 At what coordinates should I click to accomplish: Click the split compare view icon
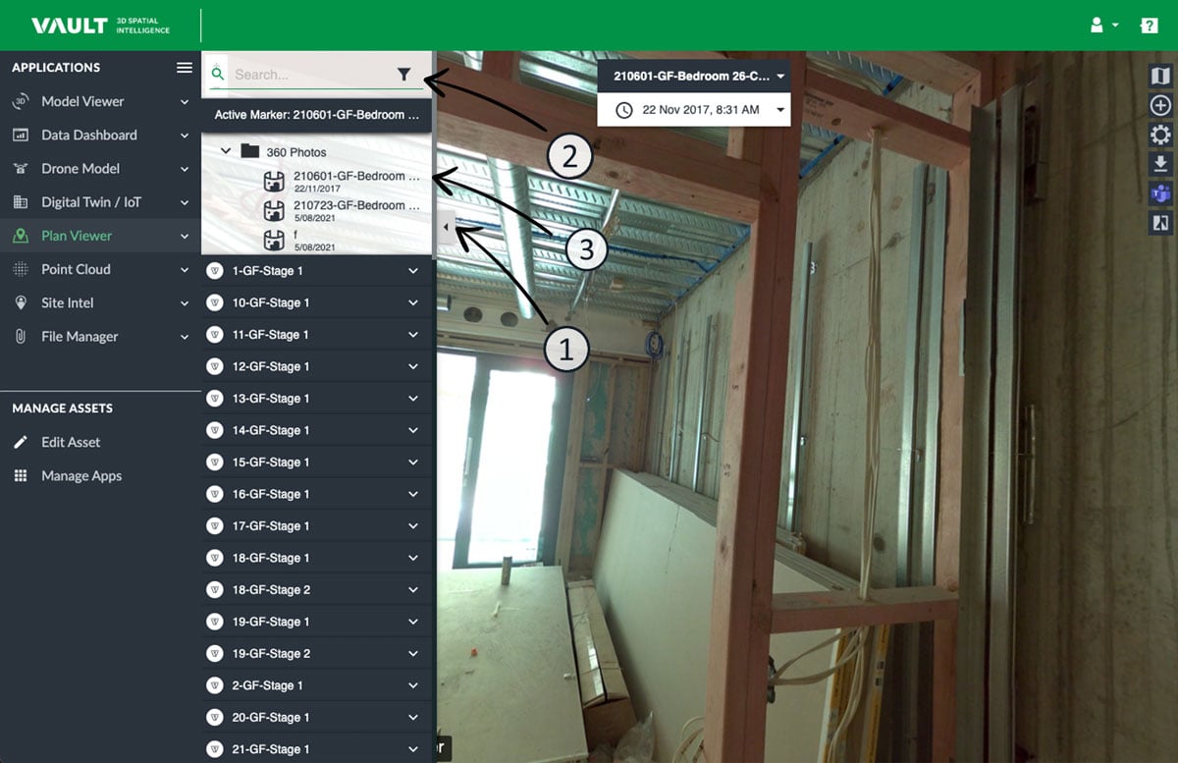click(1159, 223)
